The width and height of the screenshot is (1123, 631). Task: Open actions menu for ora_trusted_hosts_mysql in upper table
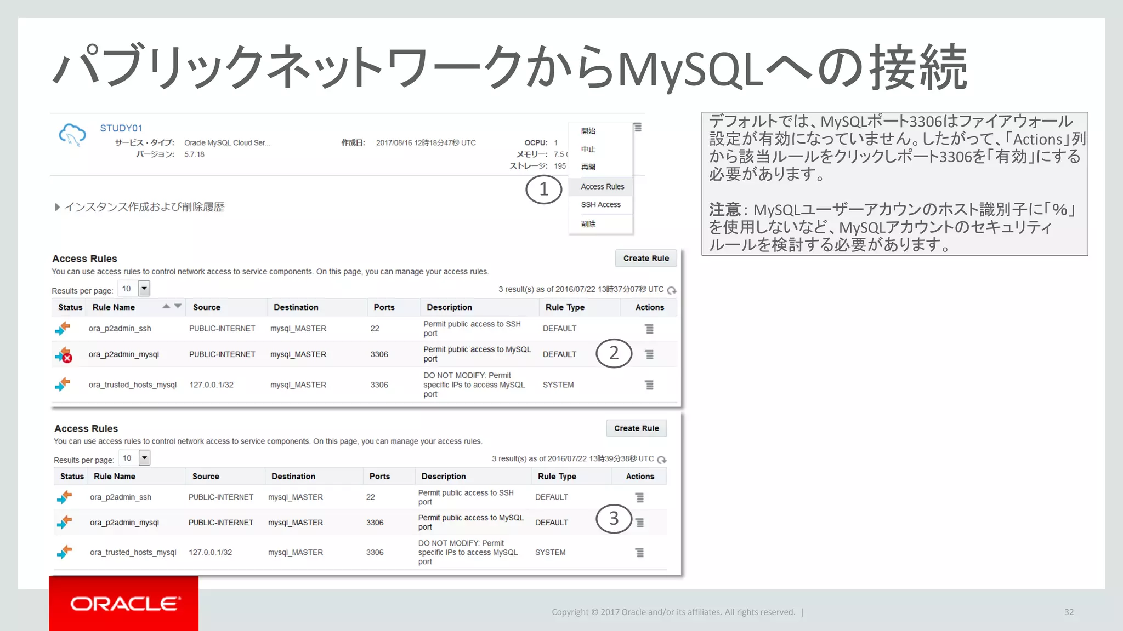[649, 385]
